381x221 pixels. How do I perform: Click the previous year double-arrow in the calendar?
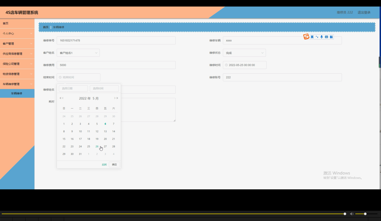(x=60, y=98)
